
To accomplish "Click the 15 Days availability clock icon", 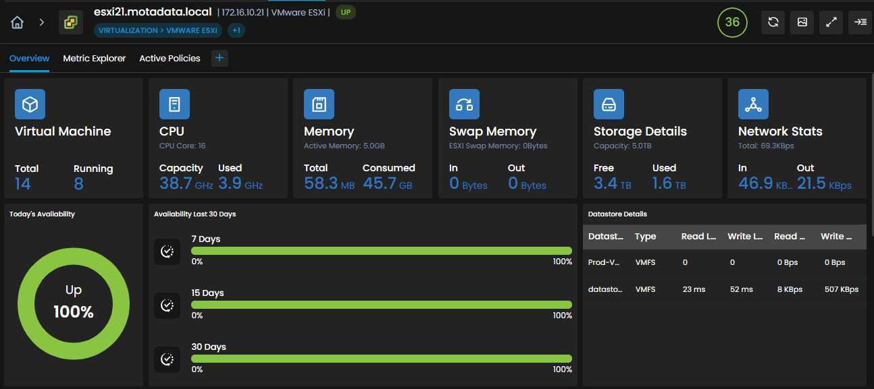I will tap(167, 305).
